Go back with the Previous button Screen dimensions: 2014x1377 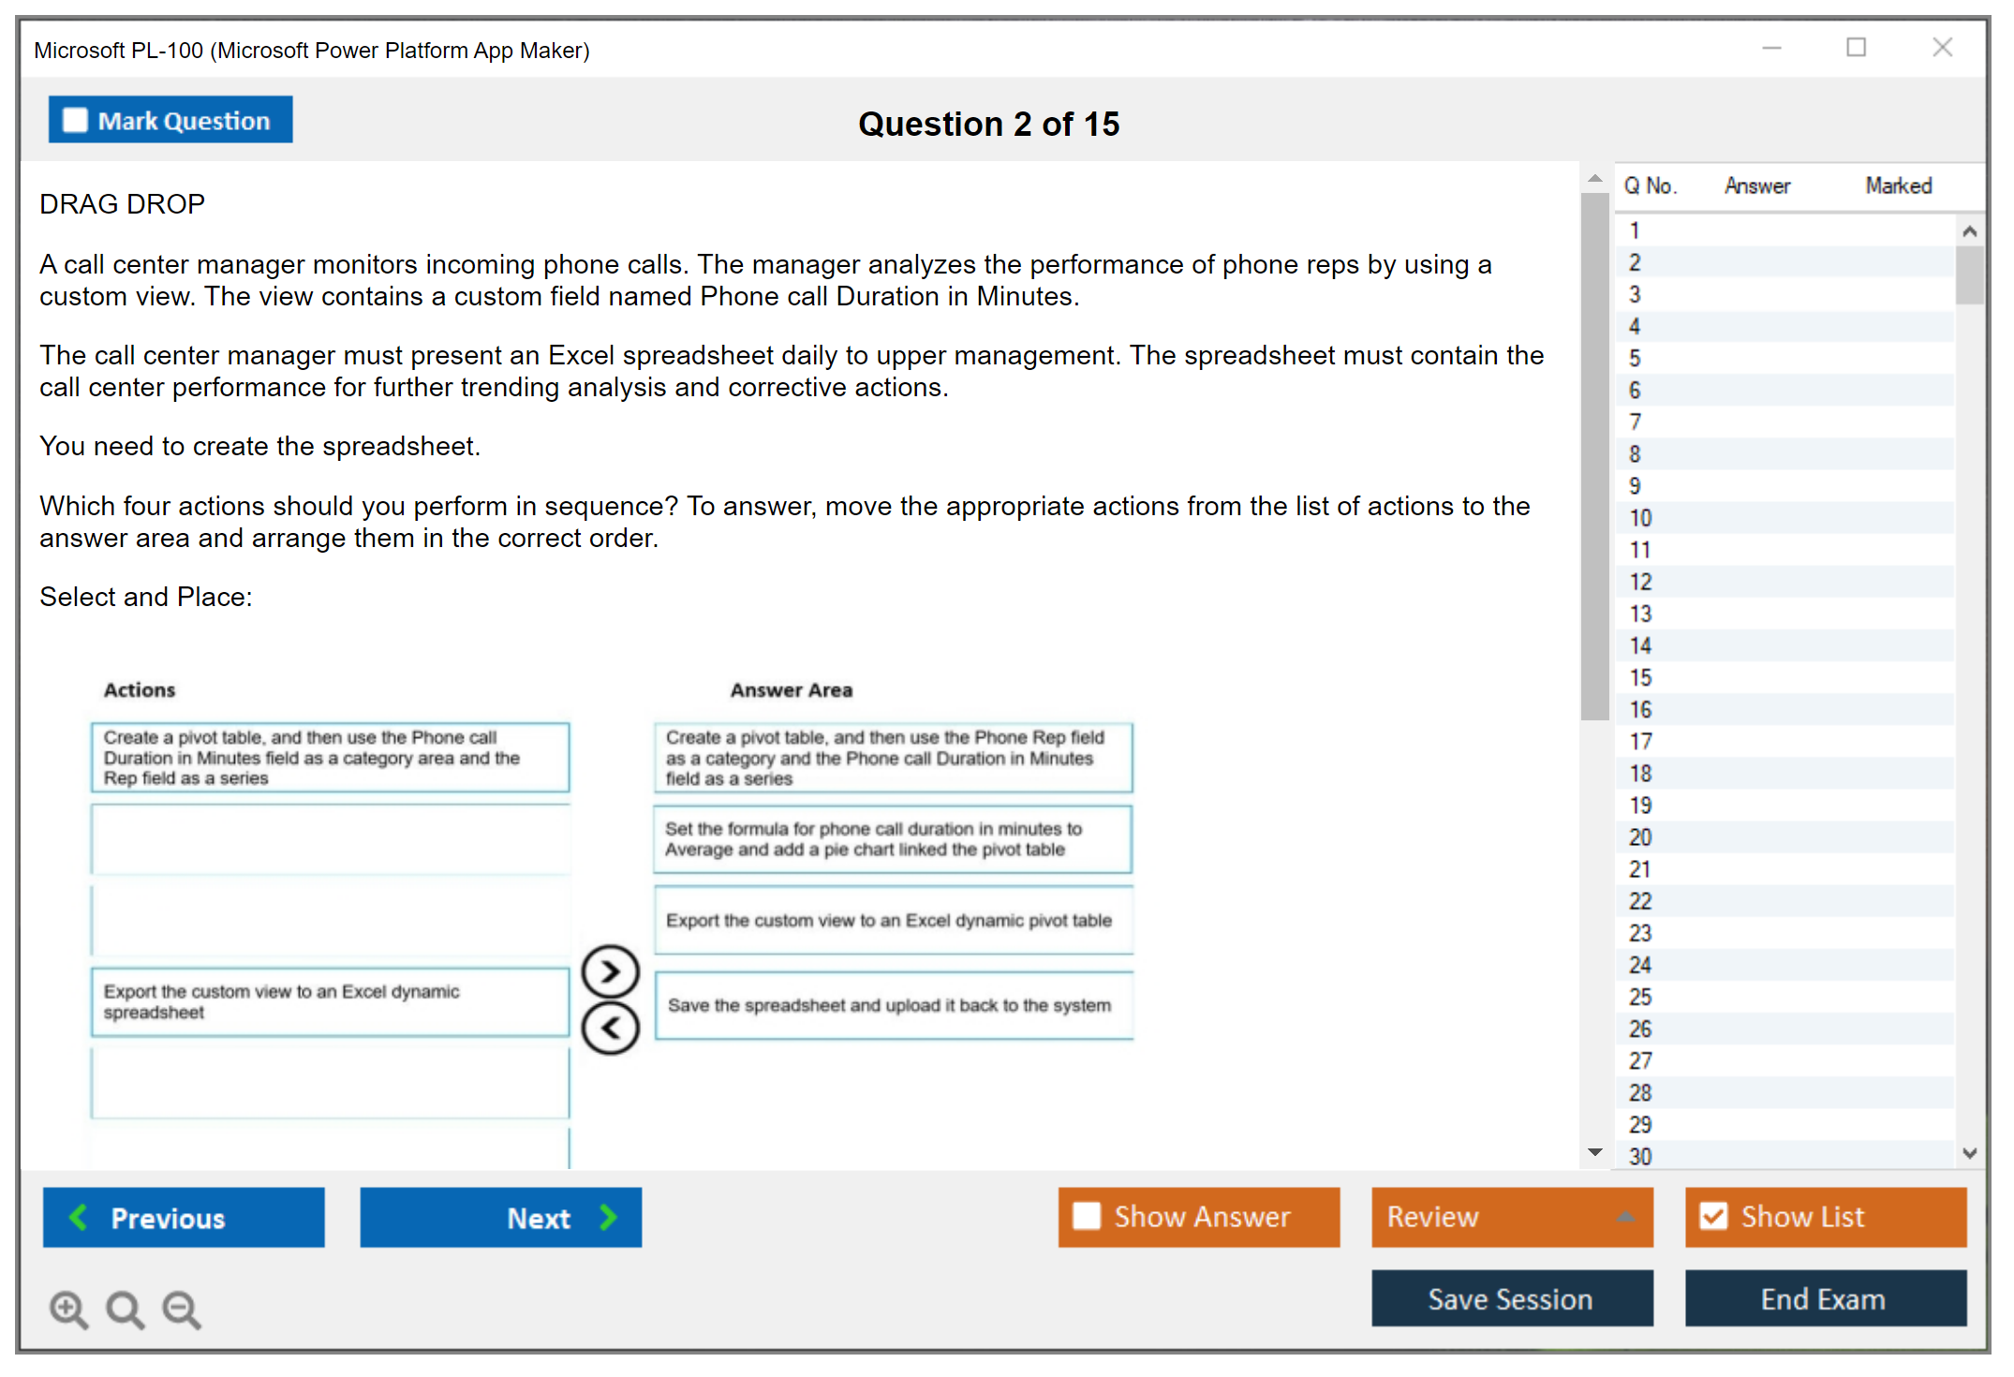point(184,1217)
